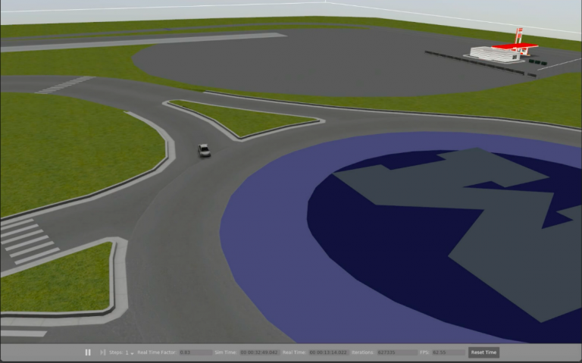Click the light blue roundabout ring

click(265, 250)
